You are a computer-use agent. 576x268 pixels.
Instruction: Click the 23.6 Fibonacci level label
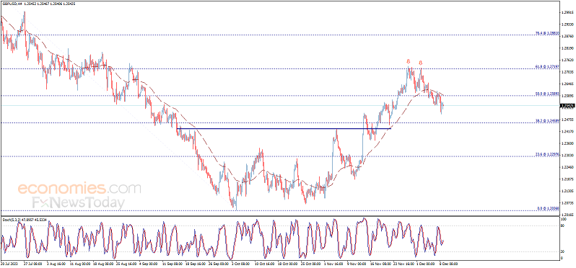coord(547,154)
